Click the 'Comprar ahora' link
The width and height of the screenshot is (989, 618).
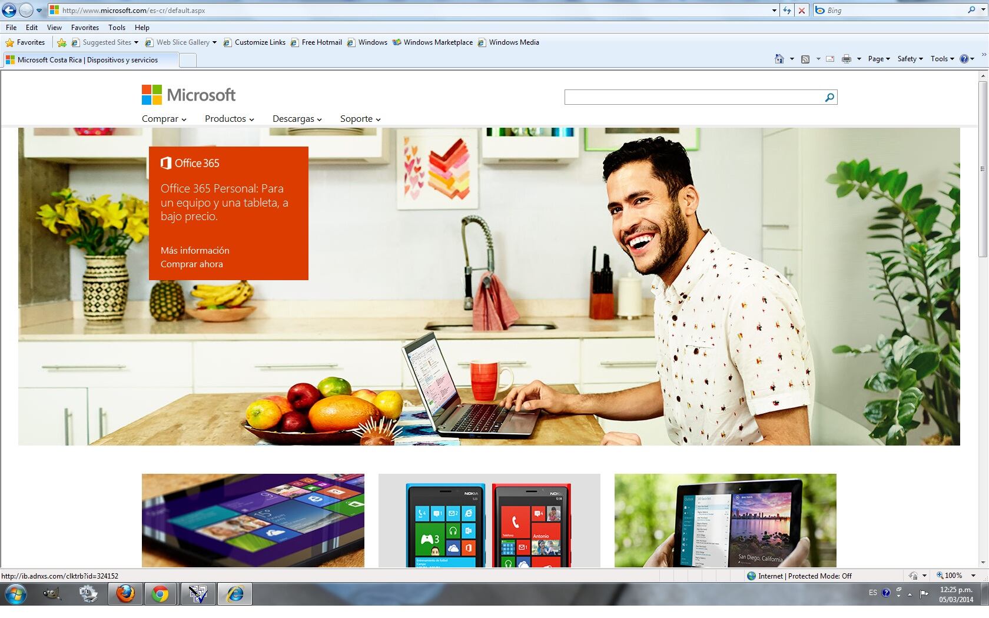[191, 264]
